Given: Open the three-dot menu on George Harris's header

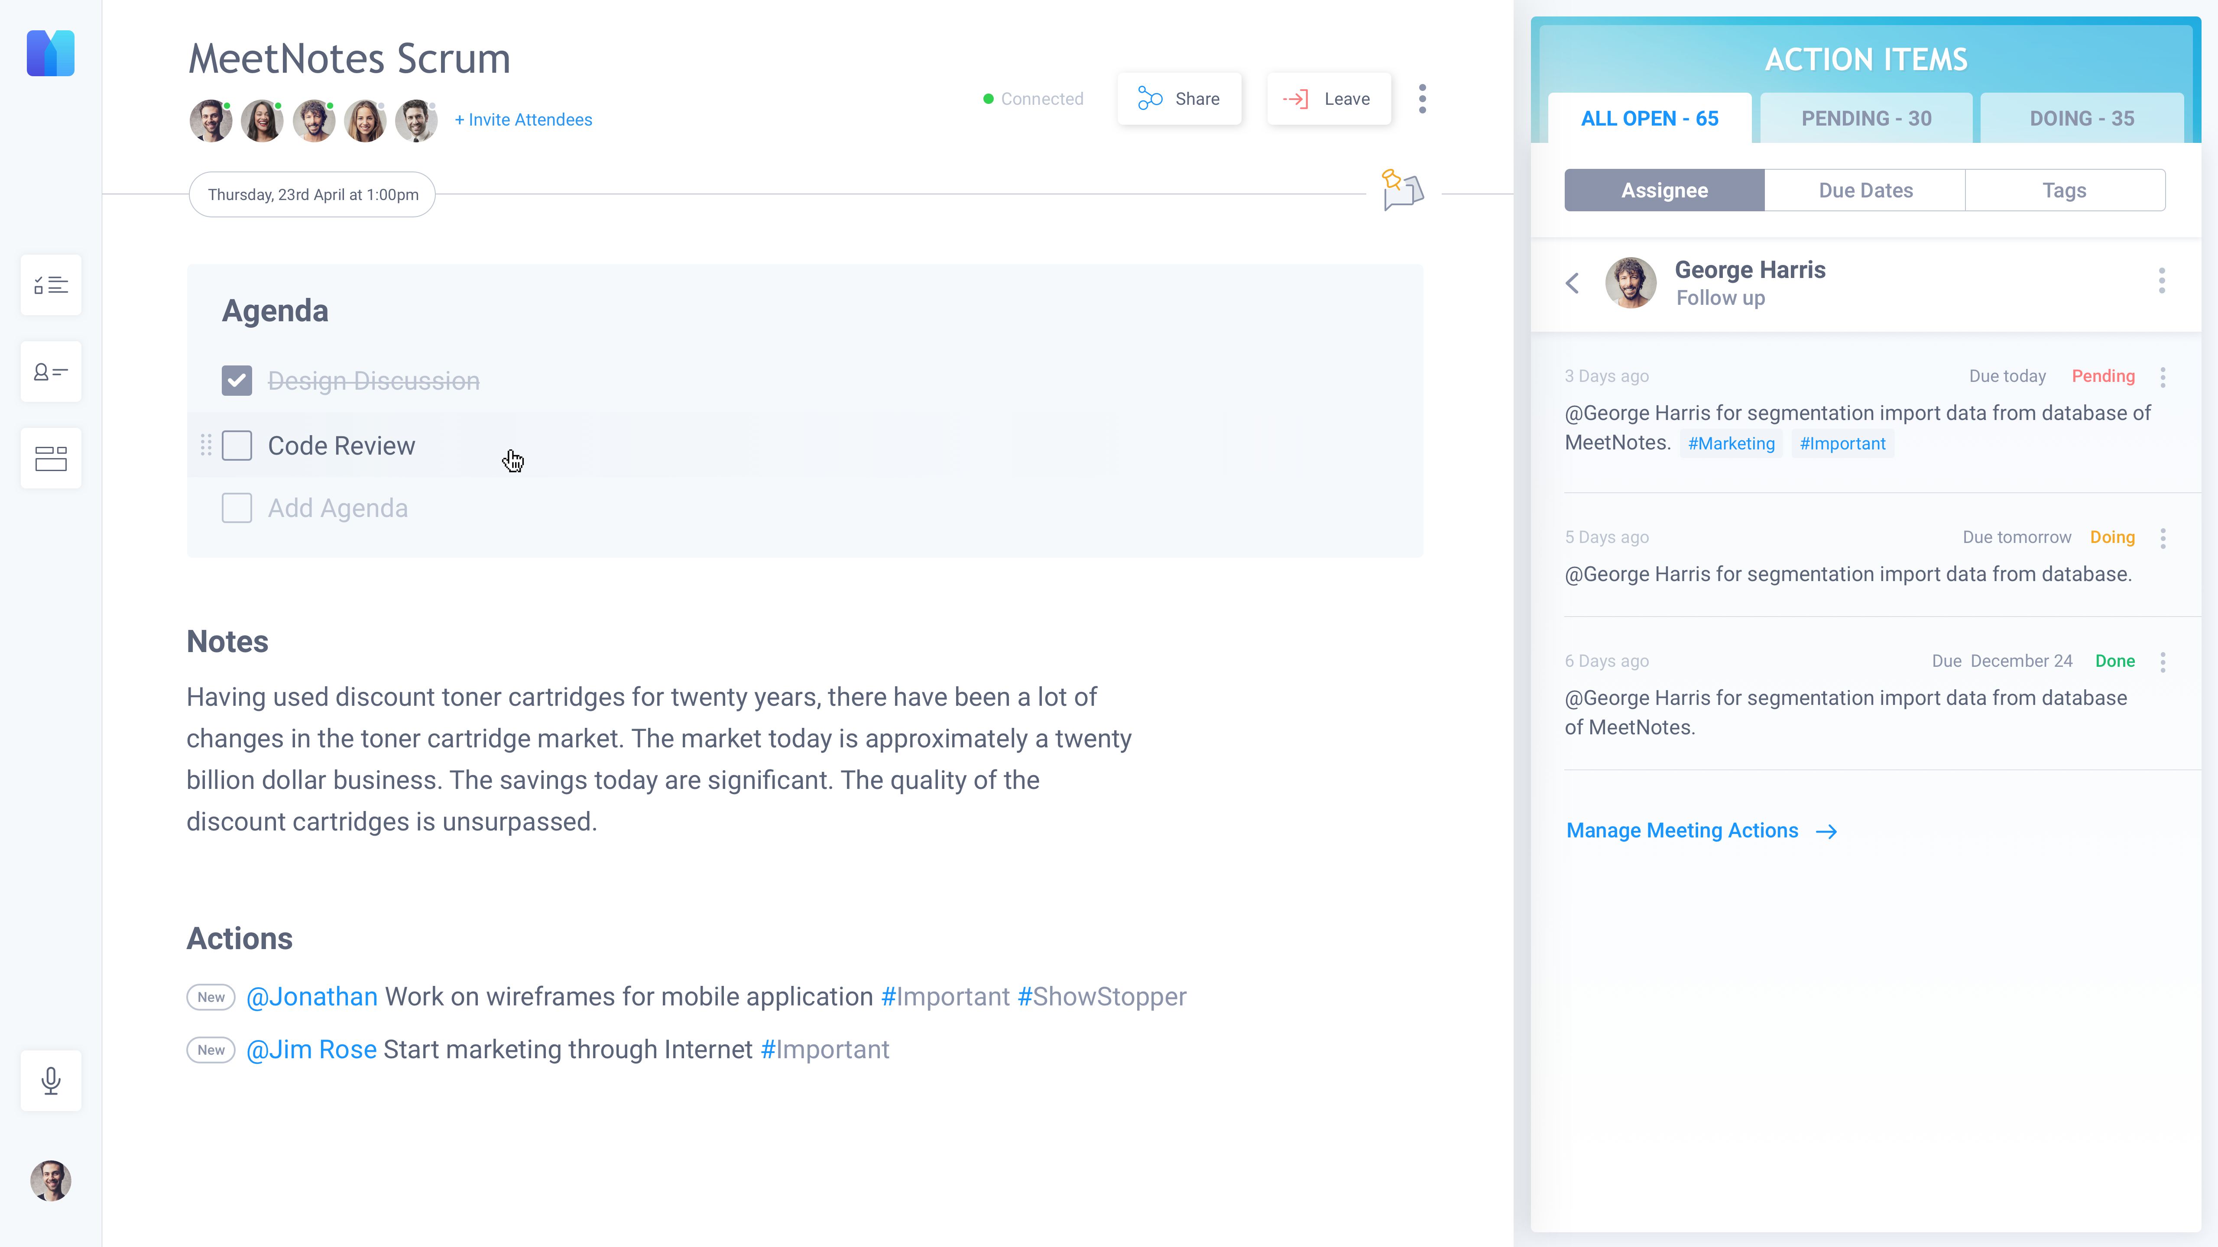Looking at the screenshot, I should 2162,281.
